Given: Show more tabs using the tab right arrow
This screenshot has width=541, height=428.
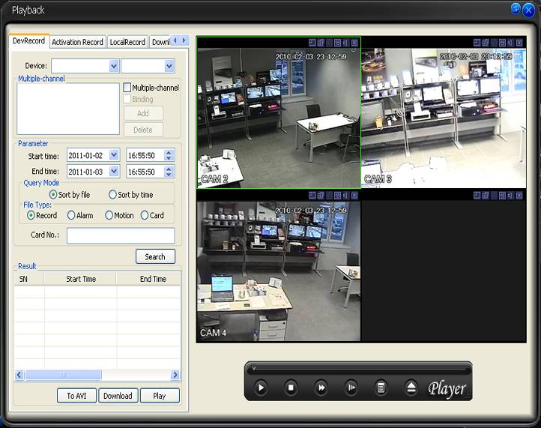Looking at the screenshot, I should click(x=184, y=40).
